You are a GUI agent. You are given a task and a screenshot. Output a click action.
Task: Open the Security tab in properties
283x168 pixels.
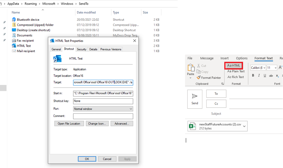(82, 49)
